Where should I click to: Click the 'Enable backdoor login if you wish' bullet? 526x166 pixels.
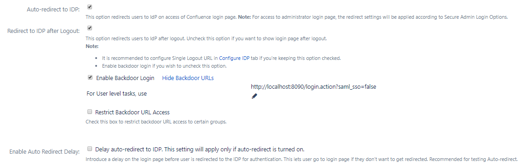[x=164, y=66]
